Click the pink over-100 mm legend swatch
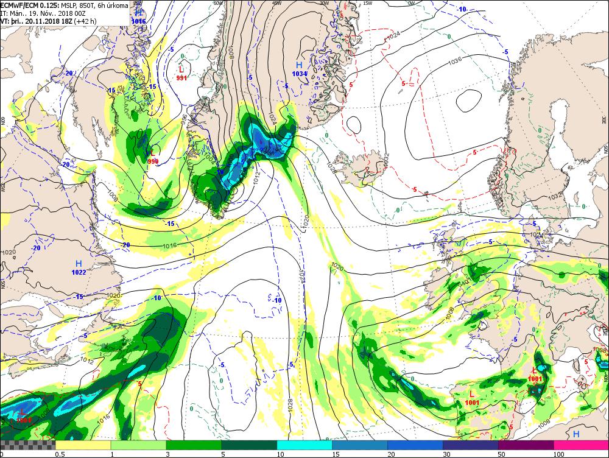 click(581, 445)
